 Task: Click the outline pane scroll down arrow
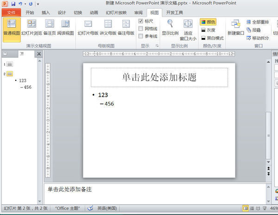point(39,202)
